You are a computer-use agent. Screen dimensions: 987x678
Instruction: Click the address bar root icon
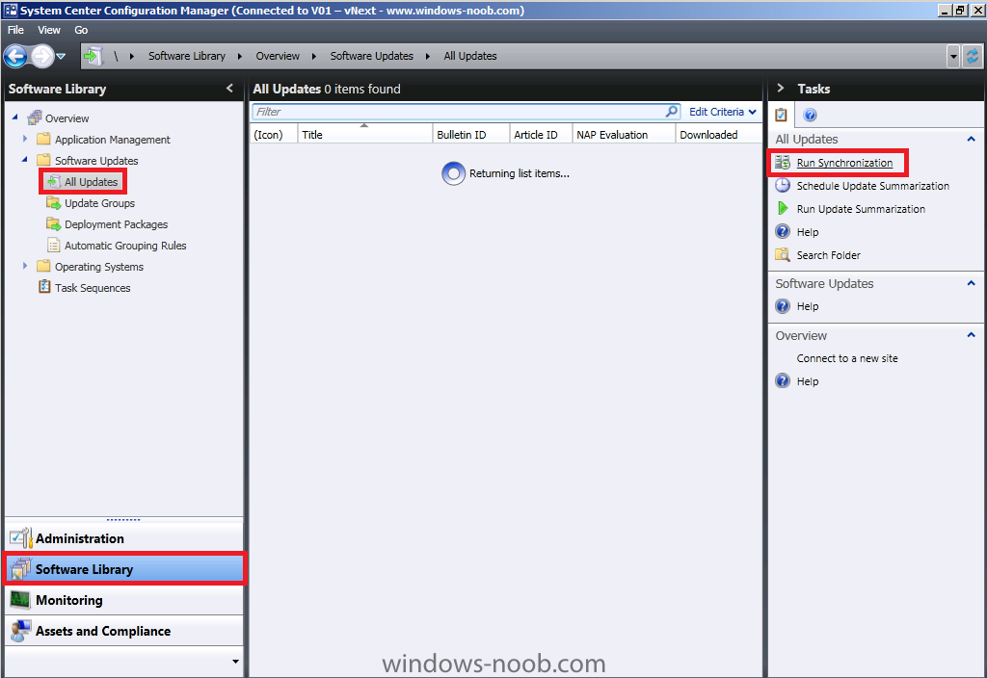tap(93, 56)
